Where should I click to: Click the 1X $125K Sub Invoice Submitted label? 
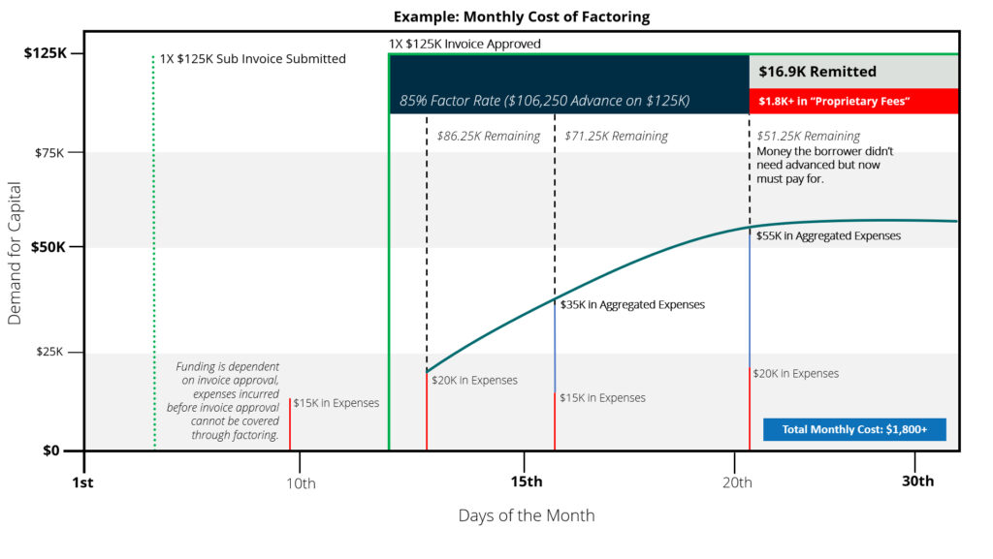tap(252, 59)
